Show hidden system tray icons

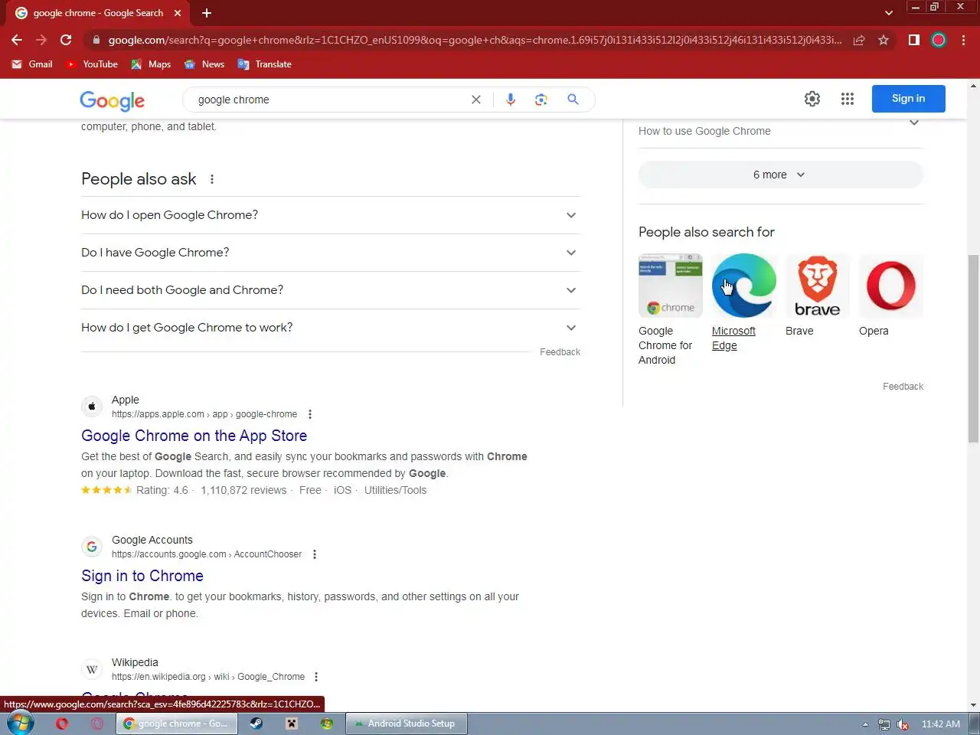point(865,724)
